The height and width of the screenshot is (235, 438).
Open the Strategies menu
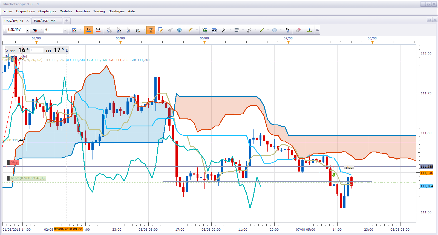pyautogui.click(x=117, y=11)
